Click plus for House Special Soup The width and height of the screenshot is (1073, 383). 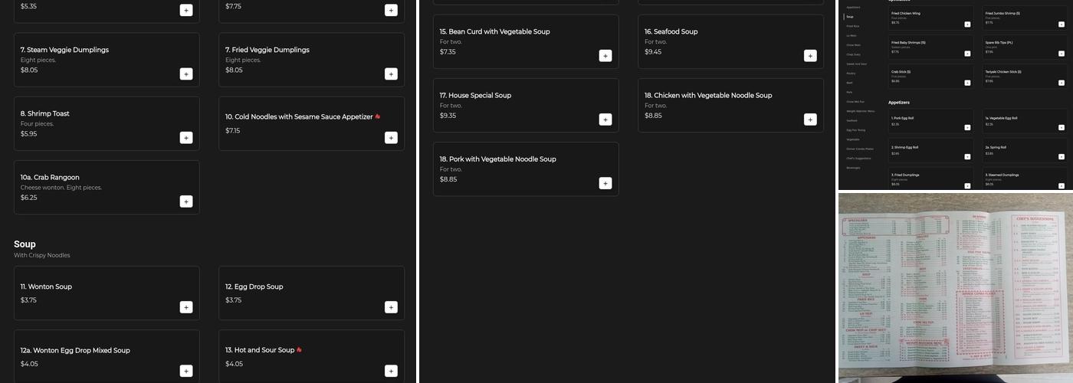(x=605, y=119)
